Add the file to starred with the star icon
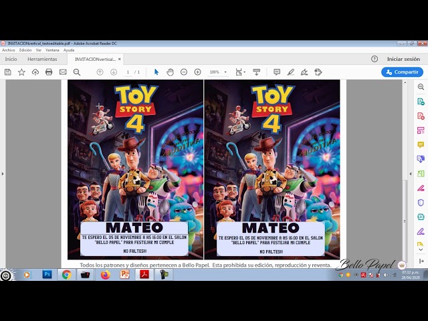 click(21, 72)
